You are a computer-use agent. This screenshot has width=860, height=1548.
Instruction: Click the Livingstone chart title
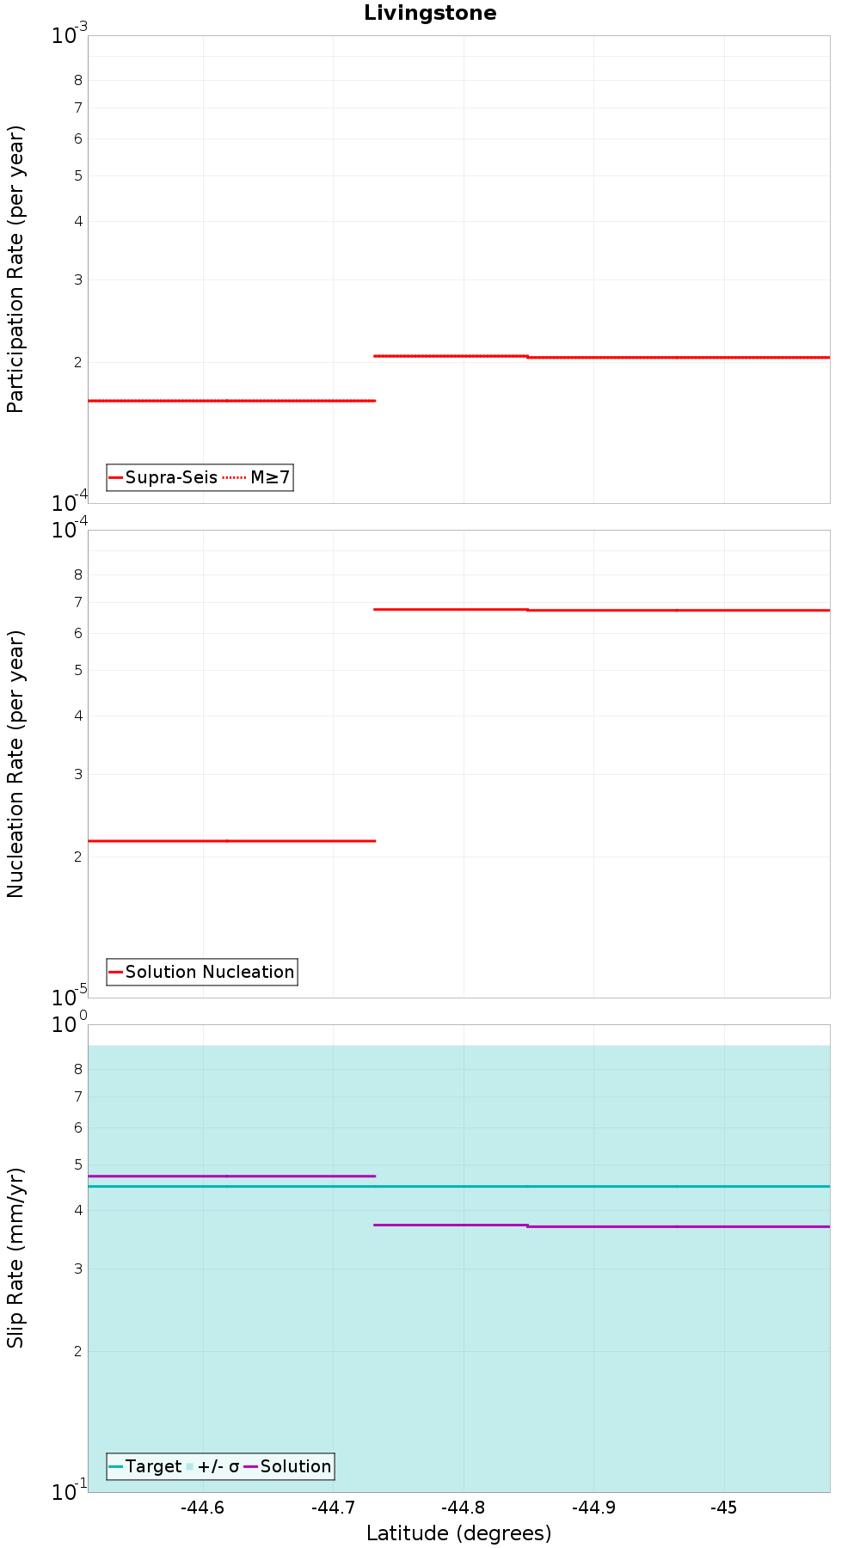pos(430,13)
